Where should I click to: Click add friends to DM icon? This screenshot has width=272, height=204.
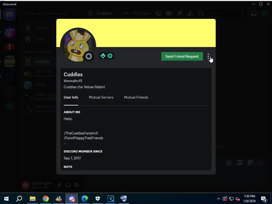pyautogui.click(x=190, y=13)
